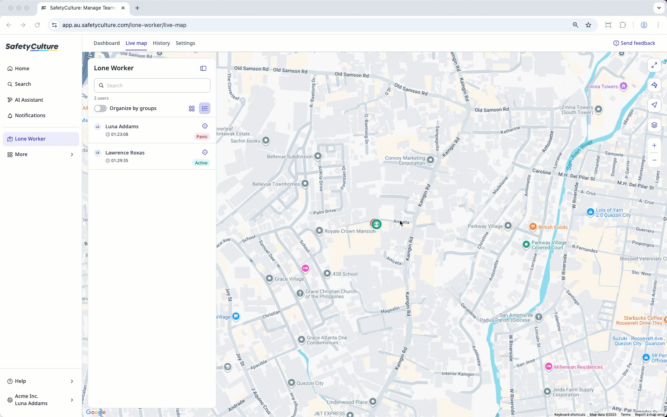Click the Millenean Residences hotel pin
The image size is (667, 417).
point(549,367)
